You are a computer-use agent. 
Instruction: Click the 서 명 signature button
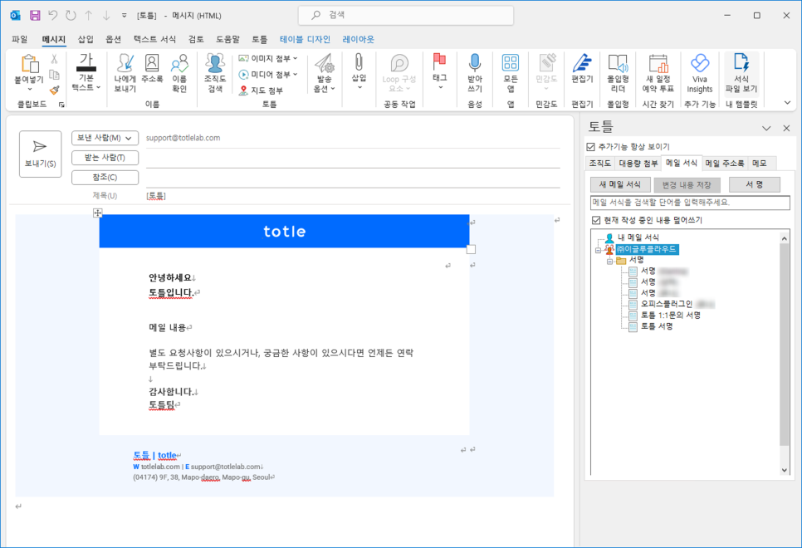pyautogui.click(x=755, y=184)
